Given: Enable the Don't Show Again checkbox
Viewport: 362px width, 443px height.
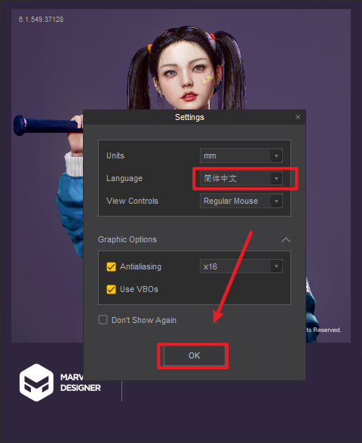Looking at the screenshot, I should 103,320.
